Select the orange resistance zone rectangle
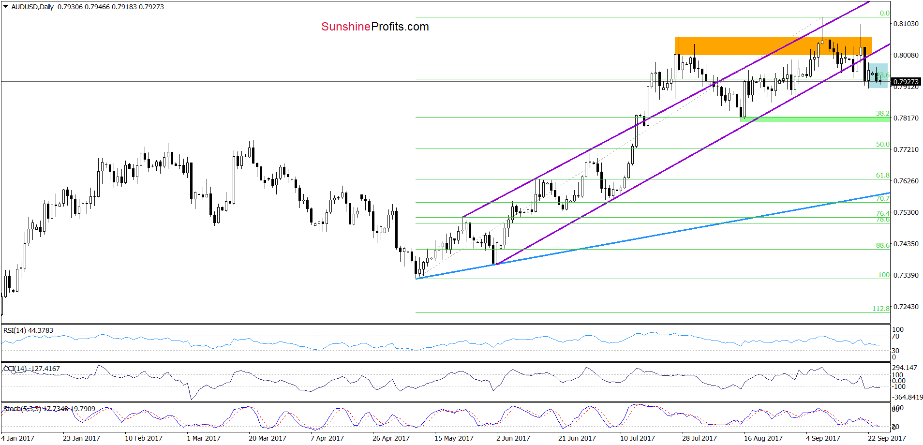This screenshot has width=923, height=445. pyautogui.click(x=773, y=46)
